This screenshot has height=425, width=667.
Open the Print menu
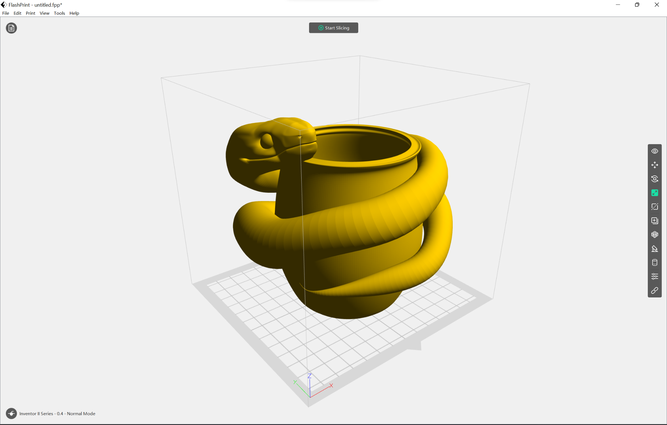[30, 13]
